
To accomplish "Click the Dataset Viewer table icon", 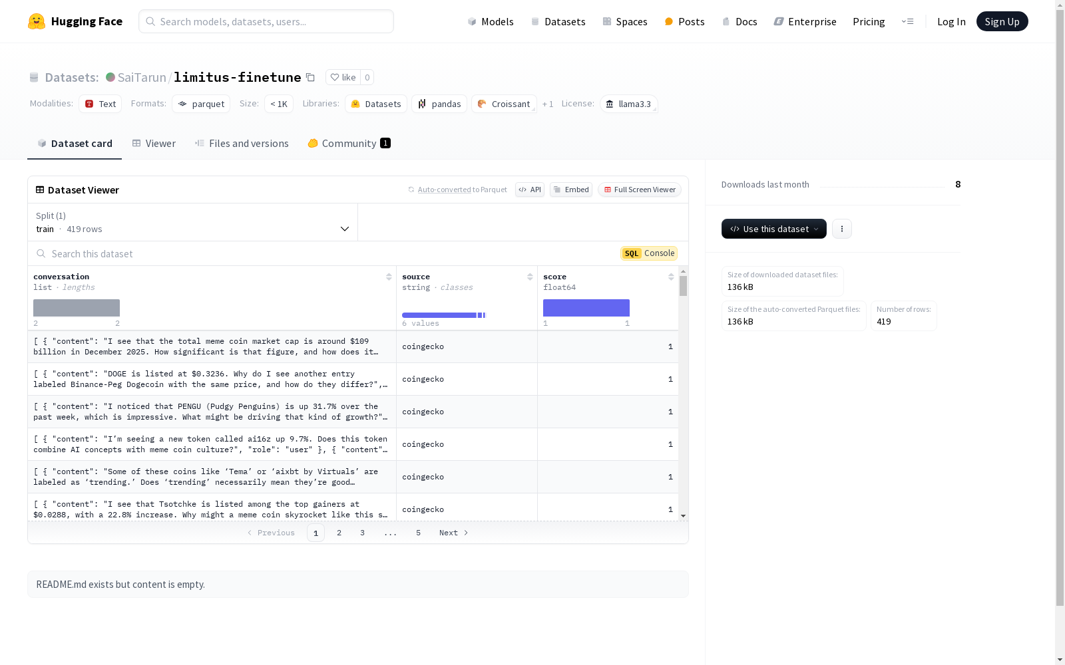I will pos(40,190).
